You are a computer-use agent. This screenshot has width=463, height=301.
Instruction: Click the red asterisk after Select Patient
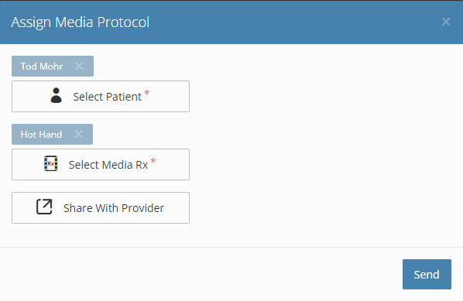[147, 94]
